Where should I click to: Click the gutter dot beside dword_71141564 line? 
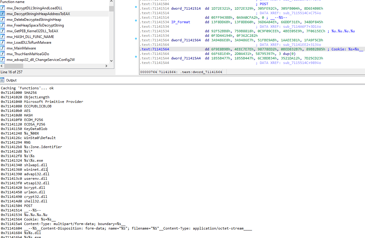pyautogui.click(x=136, y=39)
